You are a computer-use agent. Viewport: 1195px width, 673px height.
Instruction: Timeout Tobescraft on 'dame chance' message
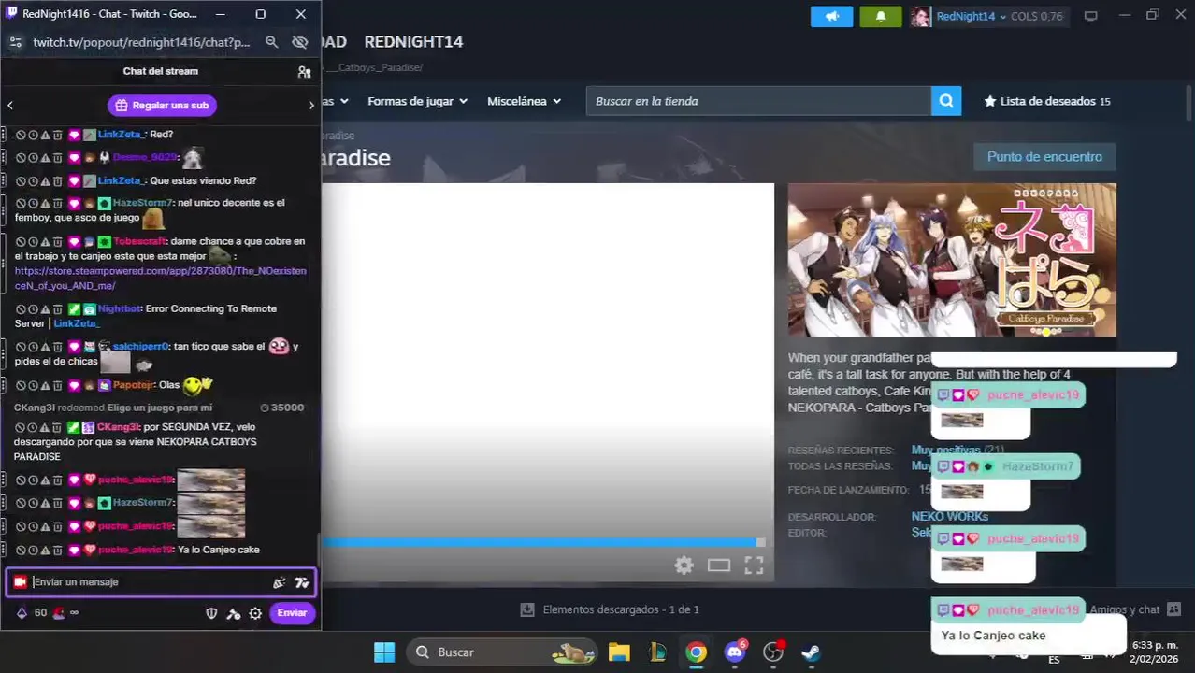tap(33, 242)
